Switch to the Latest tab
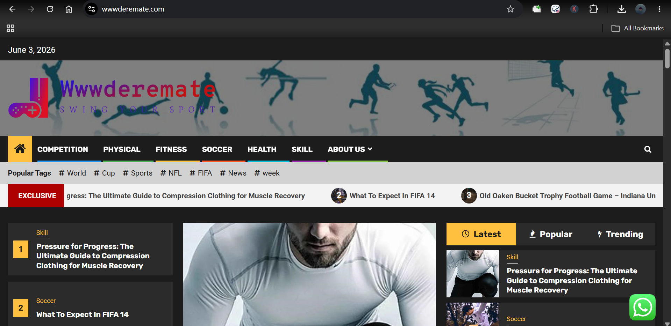This screenshot has height=326, width=671. [481, 234]
